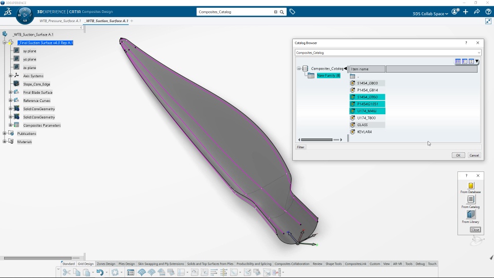494x278 pixels.
Task: Click the first blue grid surface icon in toolbar
Action: 142,272
